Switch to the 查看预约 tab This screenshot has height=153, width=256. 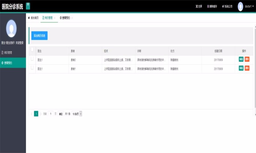pos(65,18)
